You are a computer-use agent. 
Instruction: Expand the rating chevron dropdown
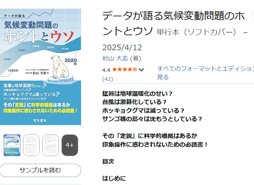(141, 70)
